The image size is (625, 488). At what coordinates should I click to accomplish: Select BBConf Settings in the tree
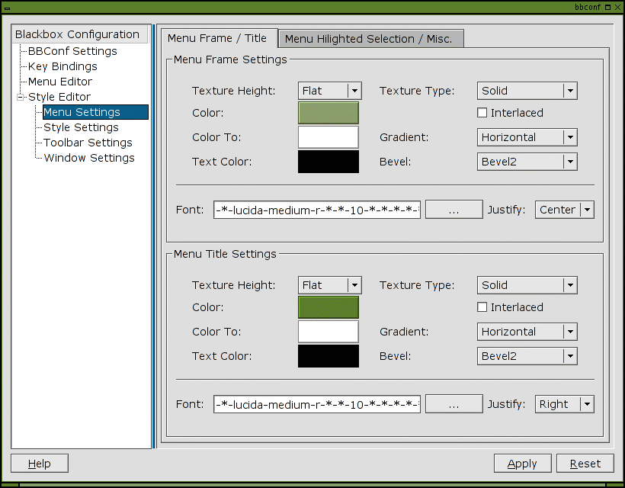click(x=72, y=51)
